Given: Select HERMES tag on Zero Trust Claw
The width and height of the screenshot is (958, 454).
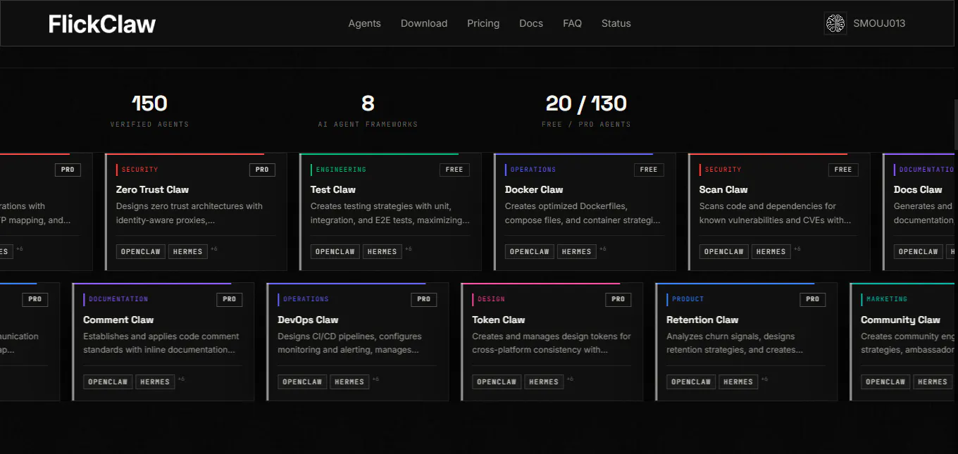Looking at the screenshot, I should (x=188, y=252).
